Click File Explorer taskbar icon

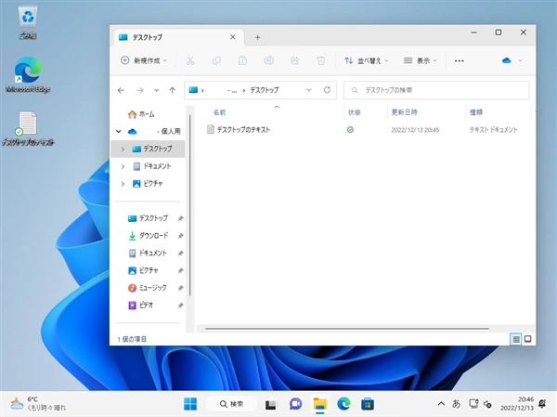coord(319,404)
